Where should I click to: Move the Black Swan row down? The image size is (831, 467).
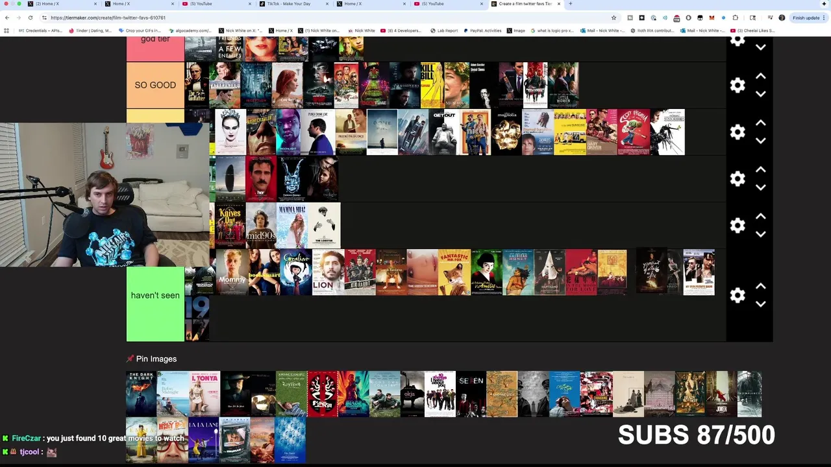click(761, 141)
